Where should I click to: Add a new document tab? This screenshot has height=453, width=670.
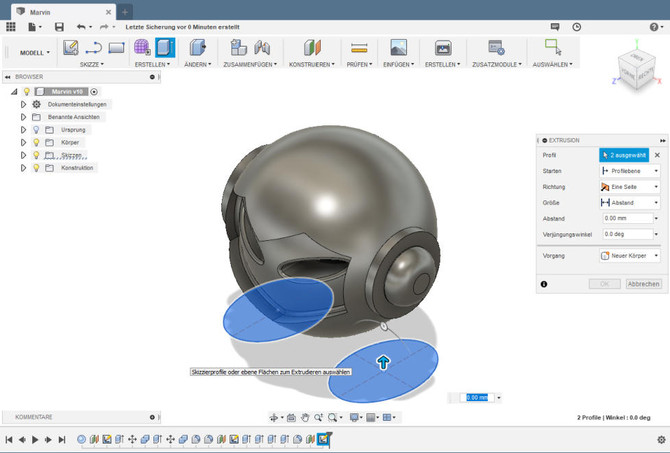coord(125,12)
